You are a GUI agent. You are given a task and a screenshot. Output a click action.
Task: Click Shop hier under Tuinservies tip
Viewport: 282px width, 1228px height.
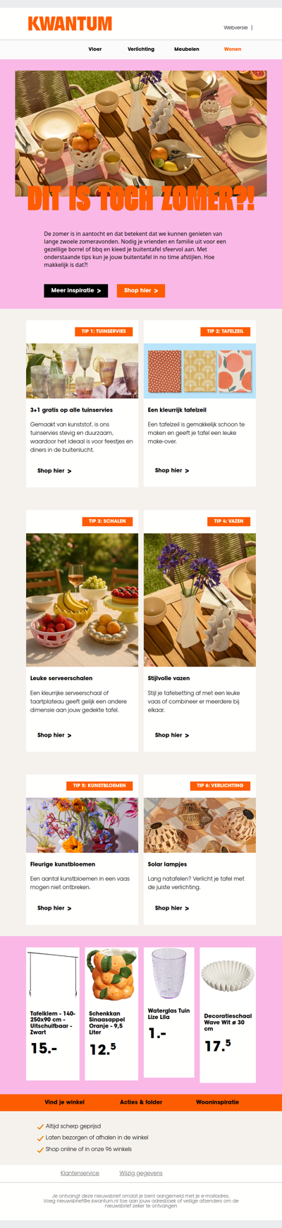point(54,470)
